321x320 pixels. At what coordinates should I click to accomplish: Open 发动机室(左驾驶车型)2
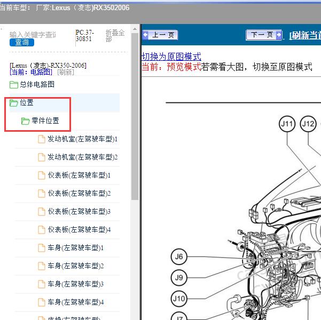click(82, 157)
